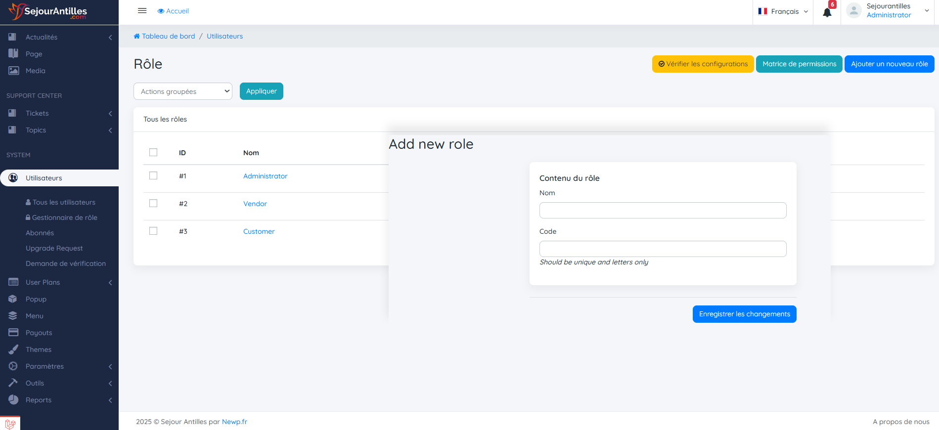Viewport: 939px width, 430px height.
Task: Click the Matrice de permissions button
Action: coord(799,64)
